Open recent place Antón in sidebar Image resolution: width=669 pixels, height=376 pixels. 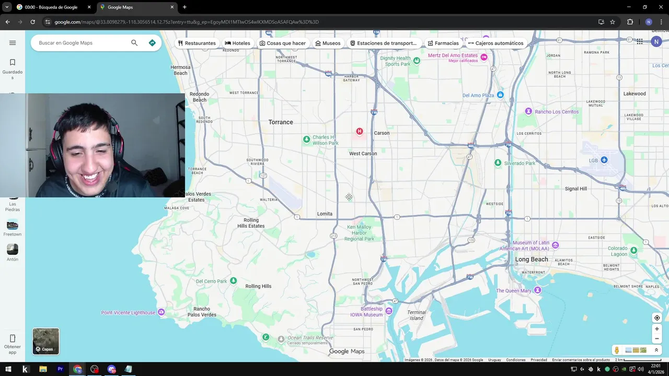click(13, 253)
